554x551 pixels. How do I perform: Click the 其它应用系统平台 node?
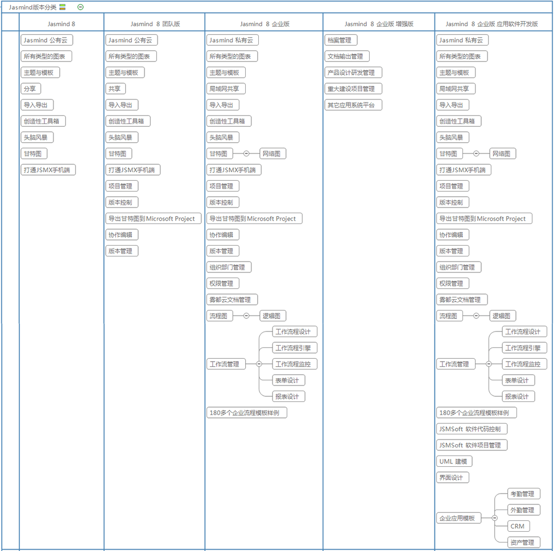tap(353, 105)
